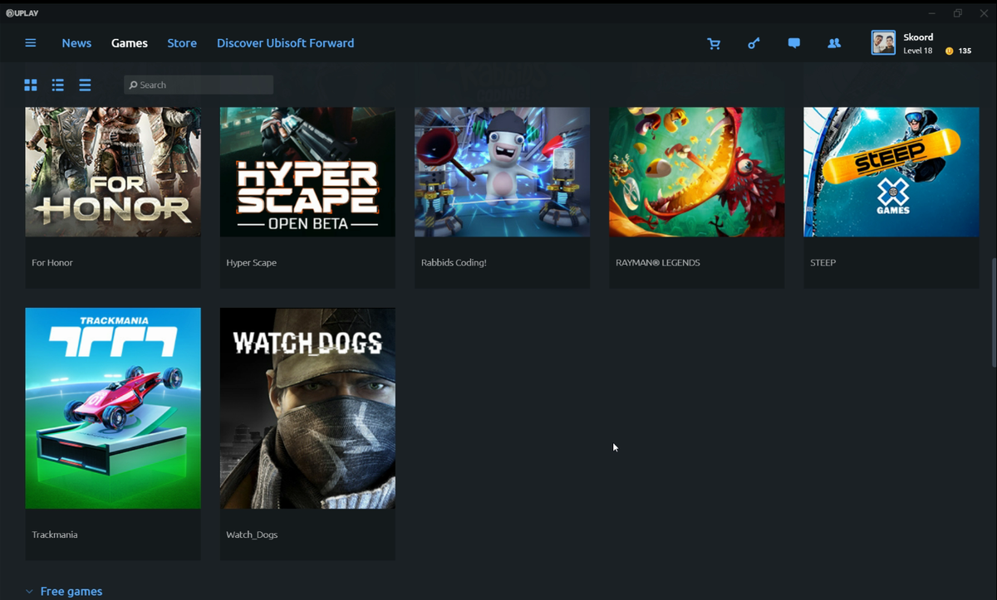Click the 'Rabbids Coding!' title text
The height and width of the screenshot is (600, 997).
coord(454,262)
